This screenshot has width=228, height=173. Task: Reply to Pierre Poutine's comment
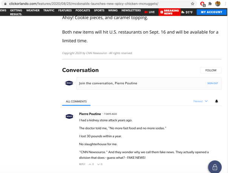82,164
